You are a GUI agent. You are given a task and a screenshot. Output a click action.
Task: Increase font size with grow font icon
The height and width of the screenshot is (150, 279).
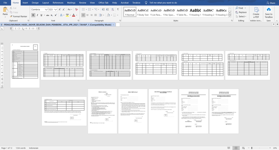tap(60, 9)
